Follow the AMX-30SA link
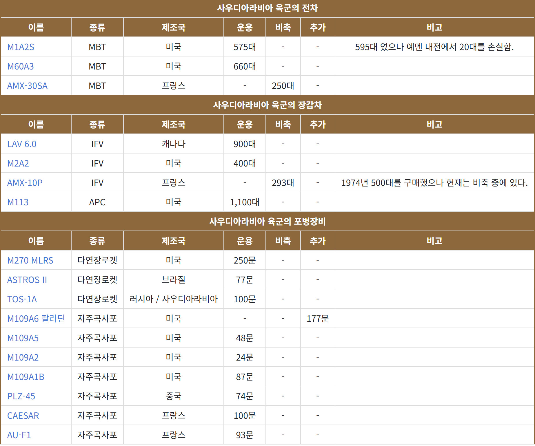This screenshot has height=446, width=535. click(27, 86)
